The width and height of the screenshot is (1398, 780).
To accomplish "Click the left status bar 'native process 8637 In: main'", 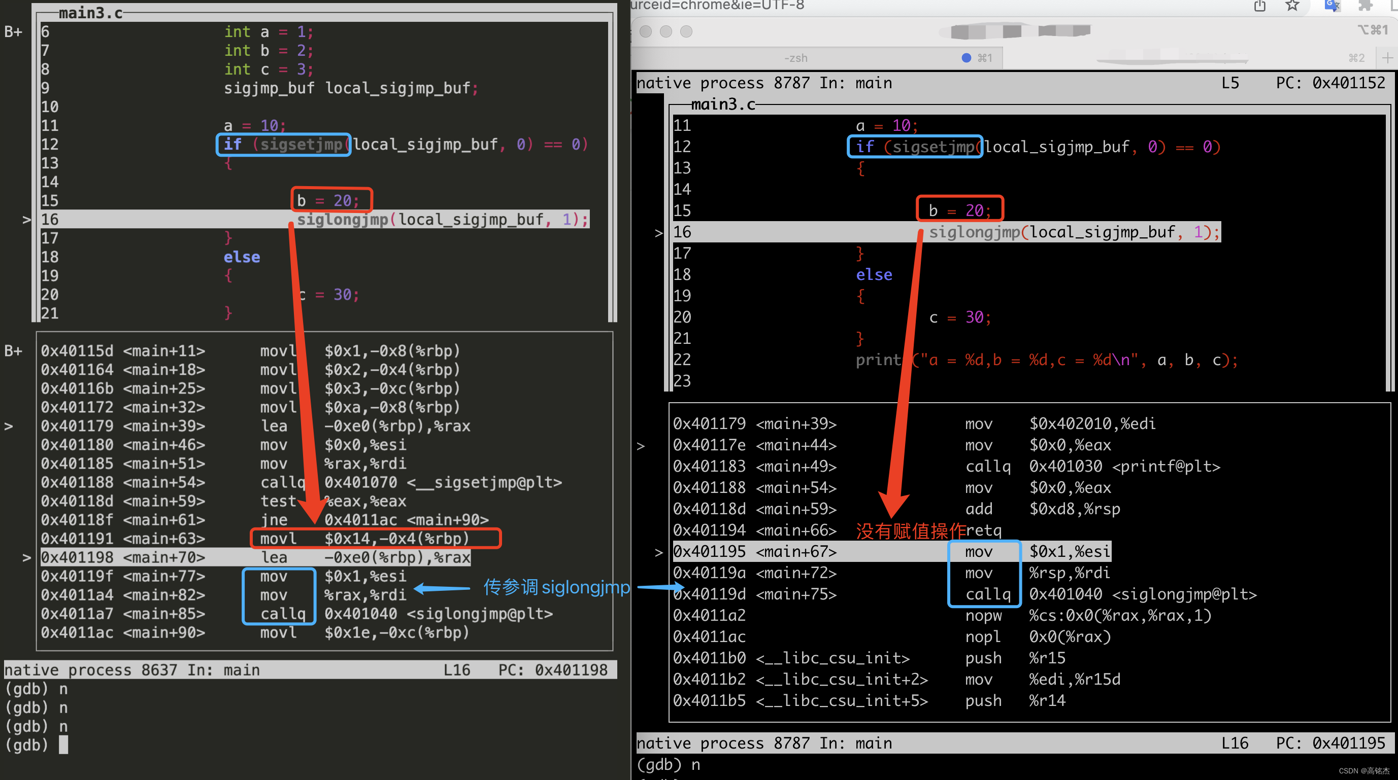I will [132, 670].
